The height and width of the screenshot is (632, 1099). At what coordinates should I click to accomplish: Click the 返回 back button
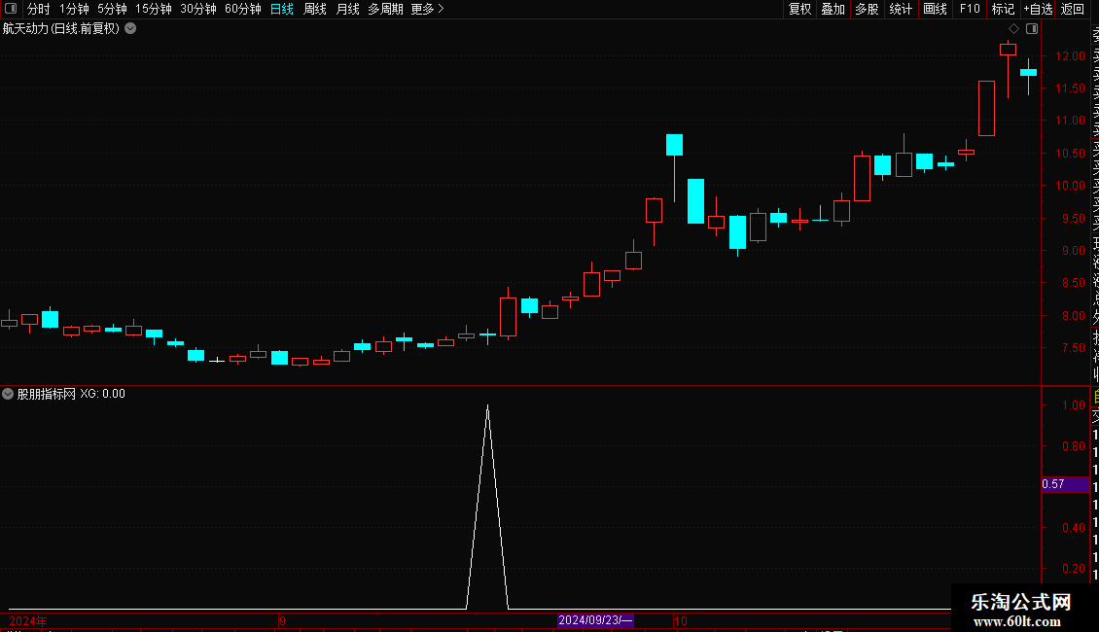[1073, 9]
